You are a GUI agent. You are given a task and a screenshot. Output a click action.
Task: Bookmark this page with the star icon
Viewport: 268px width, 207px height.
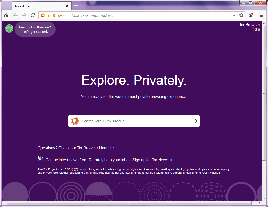[x=241, y=16]
